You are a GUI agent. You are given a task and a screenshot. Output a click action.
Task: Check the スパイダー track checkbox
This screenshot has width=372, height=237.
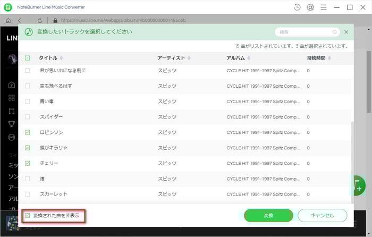[x=27, y=117]
